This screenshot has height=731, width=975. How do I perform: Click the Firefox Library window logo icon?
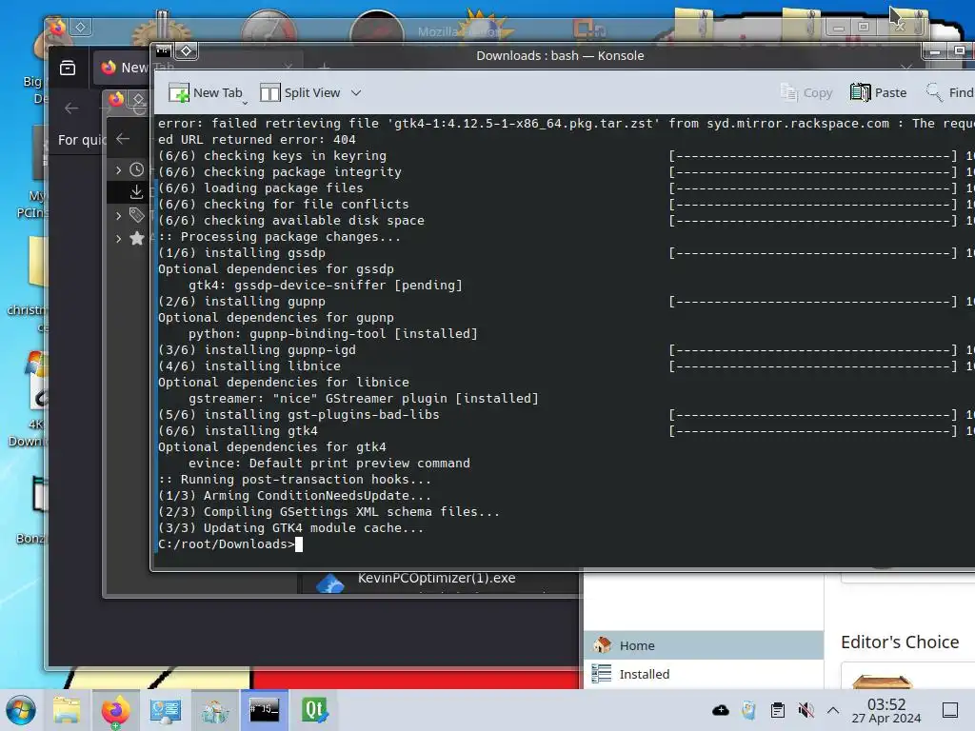116,99
